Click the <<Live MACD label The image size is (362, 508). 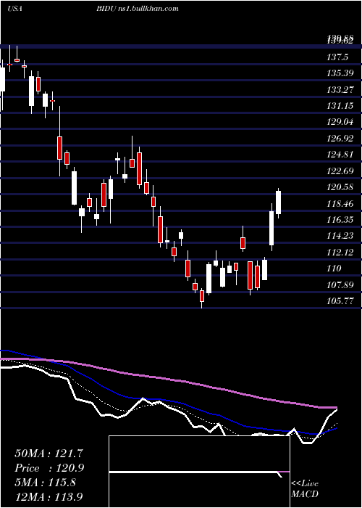pyautogui.click(x=305, y=489)
